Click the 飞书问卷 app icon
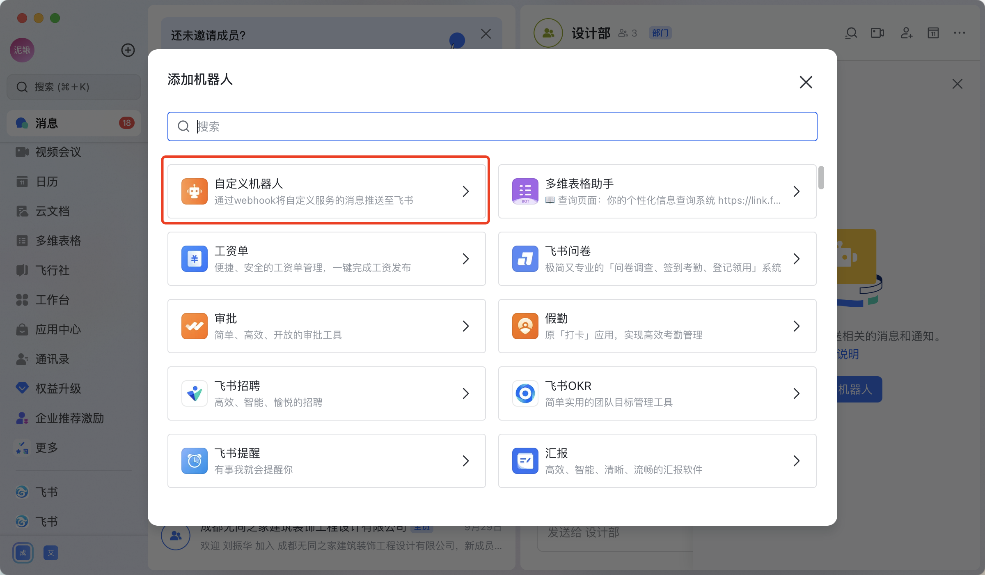The width and height of the screenshot is (985, 575). coord(525,259)
